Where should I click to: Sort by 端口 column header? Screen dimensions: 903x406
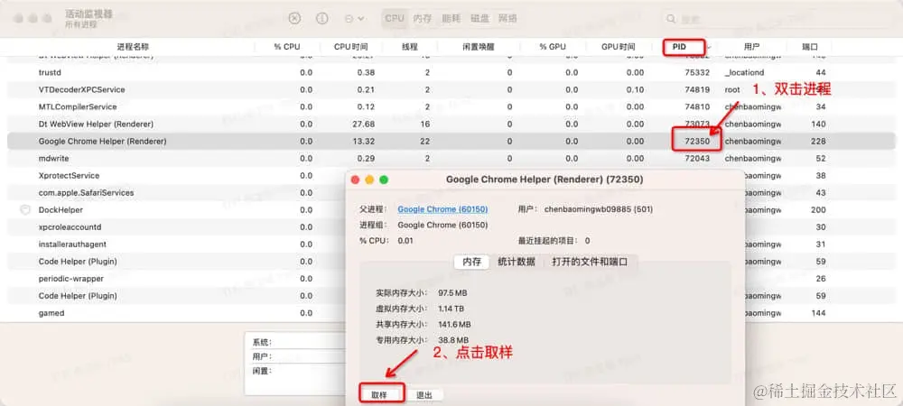(x=810, y=47)
